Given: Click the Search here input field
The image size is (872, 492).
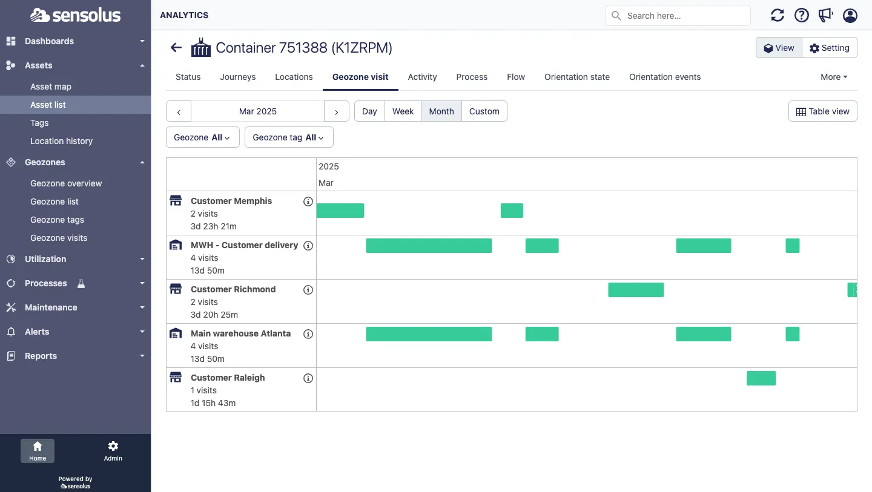Looking at the screenshot, I should coord(678,16).
